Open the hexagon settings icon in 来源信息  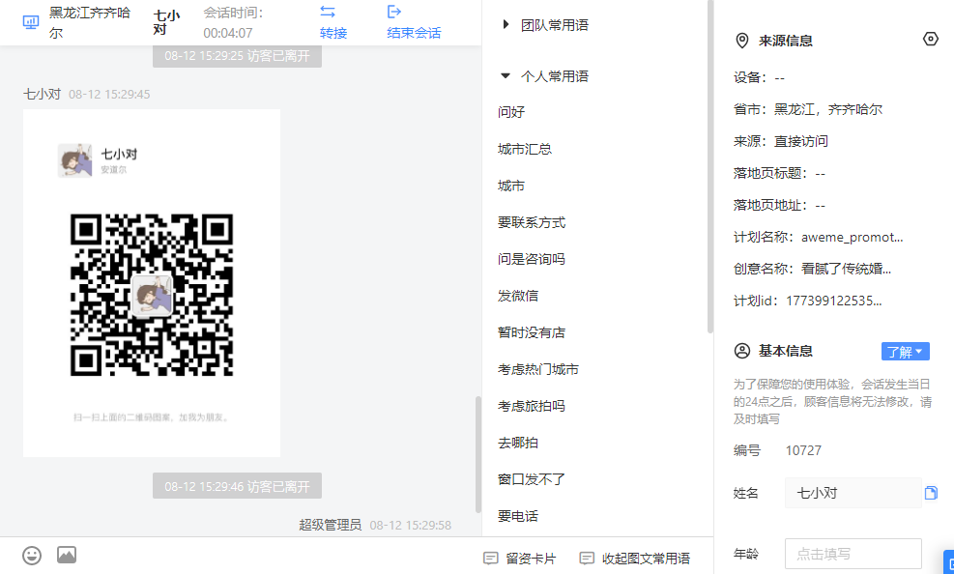930,39
